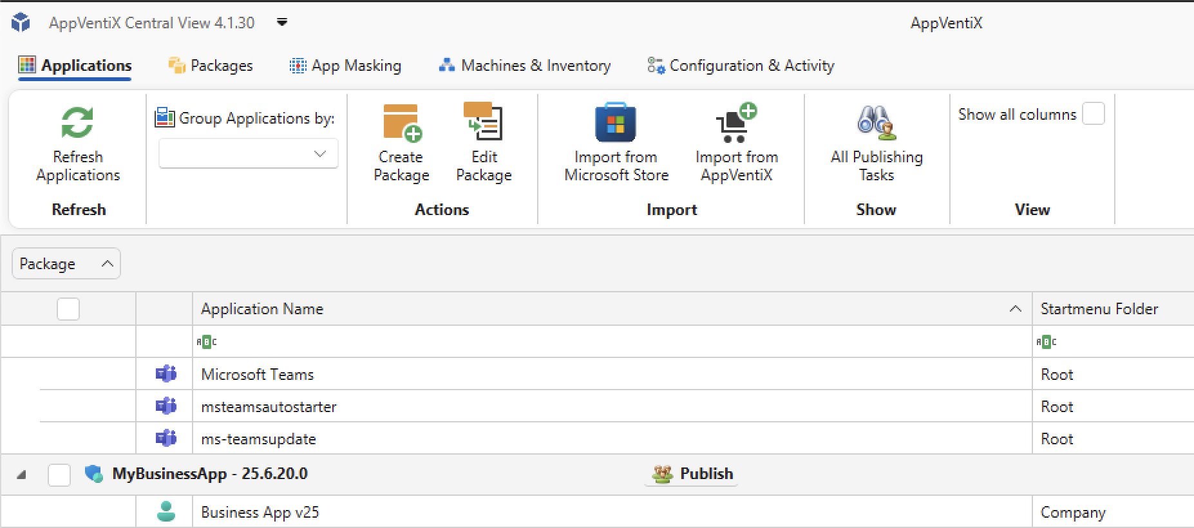Click the Package grouping chip
The width and height of the screenshot is (1194, 528).
(66, 264)
